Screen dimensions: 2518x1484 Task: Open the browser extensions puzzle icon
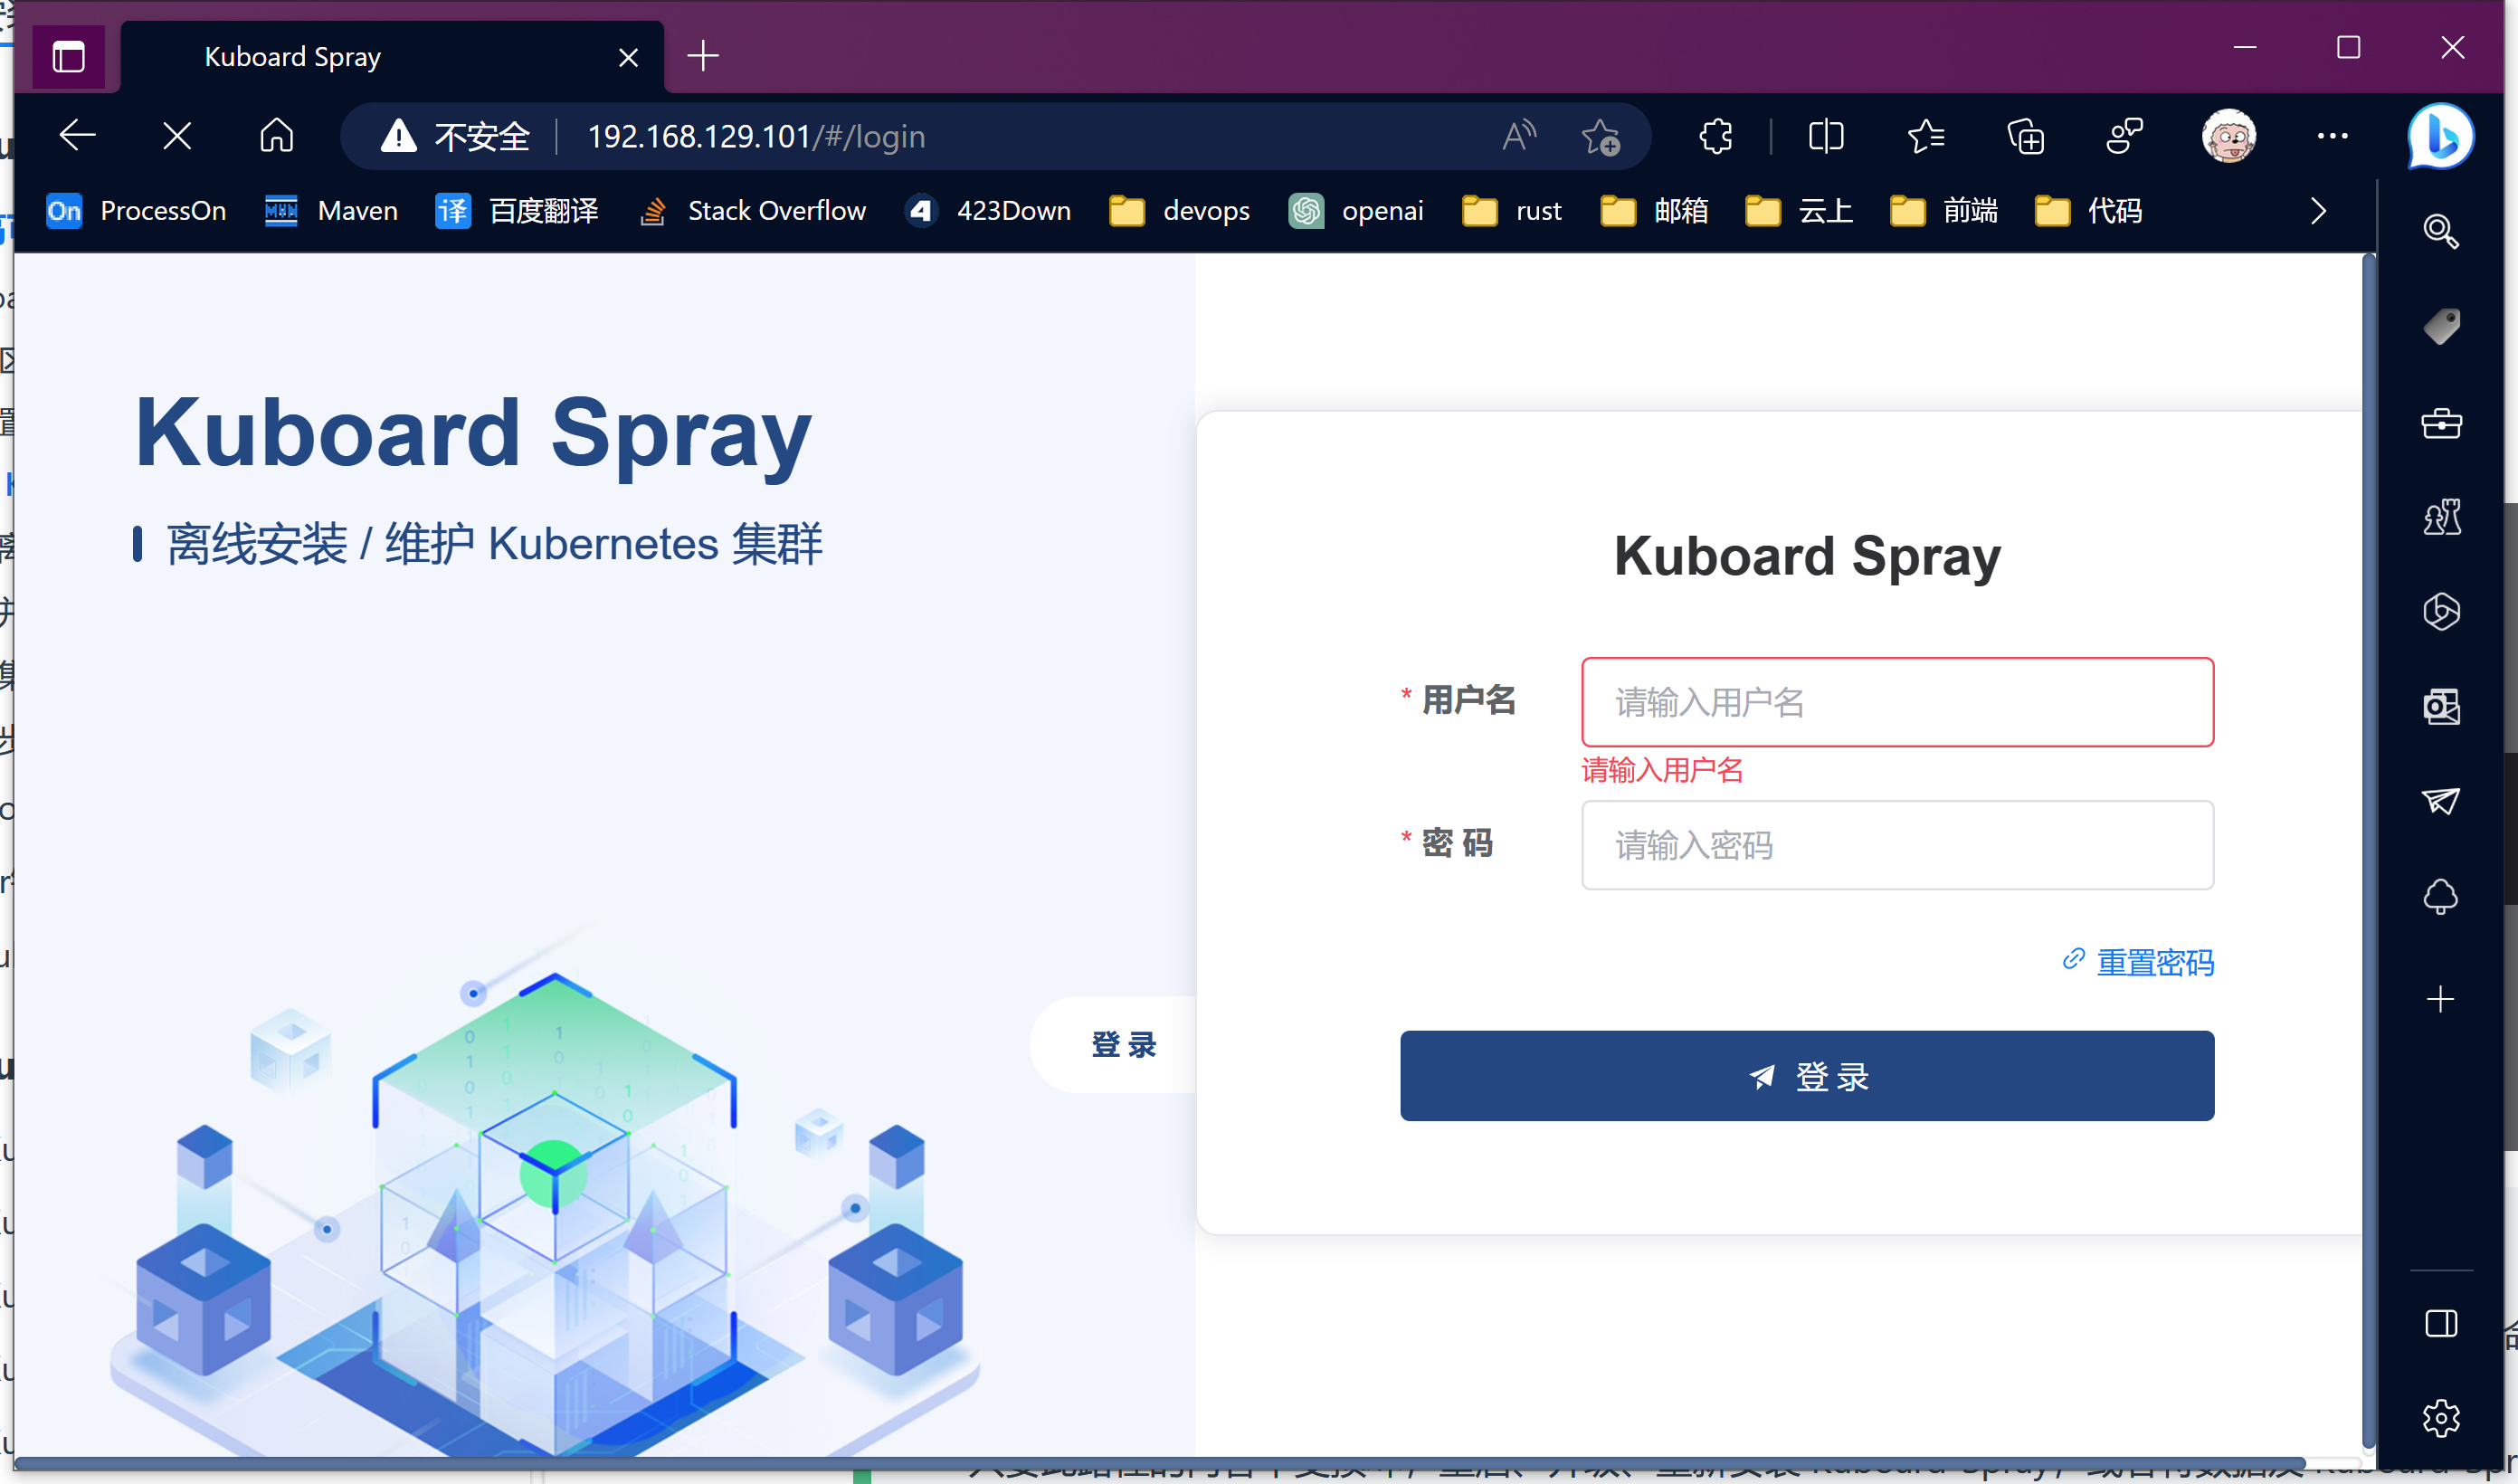click(1715, 136)
